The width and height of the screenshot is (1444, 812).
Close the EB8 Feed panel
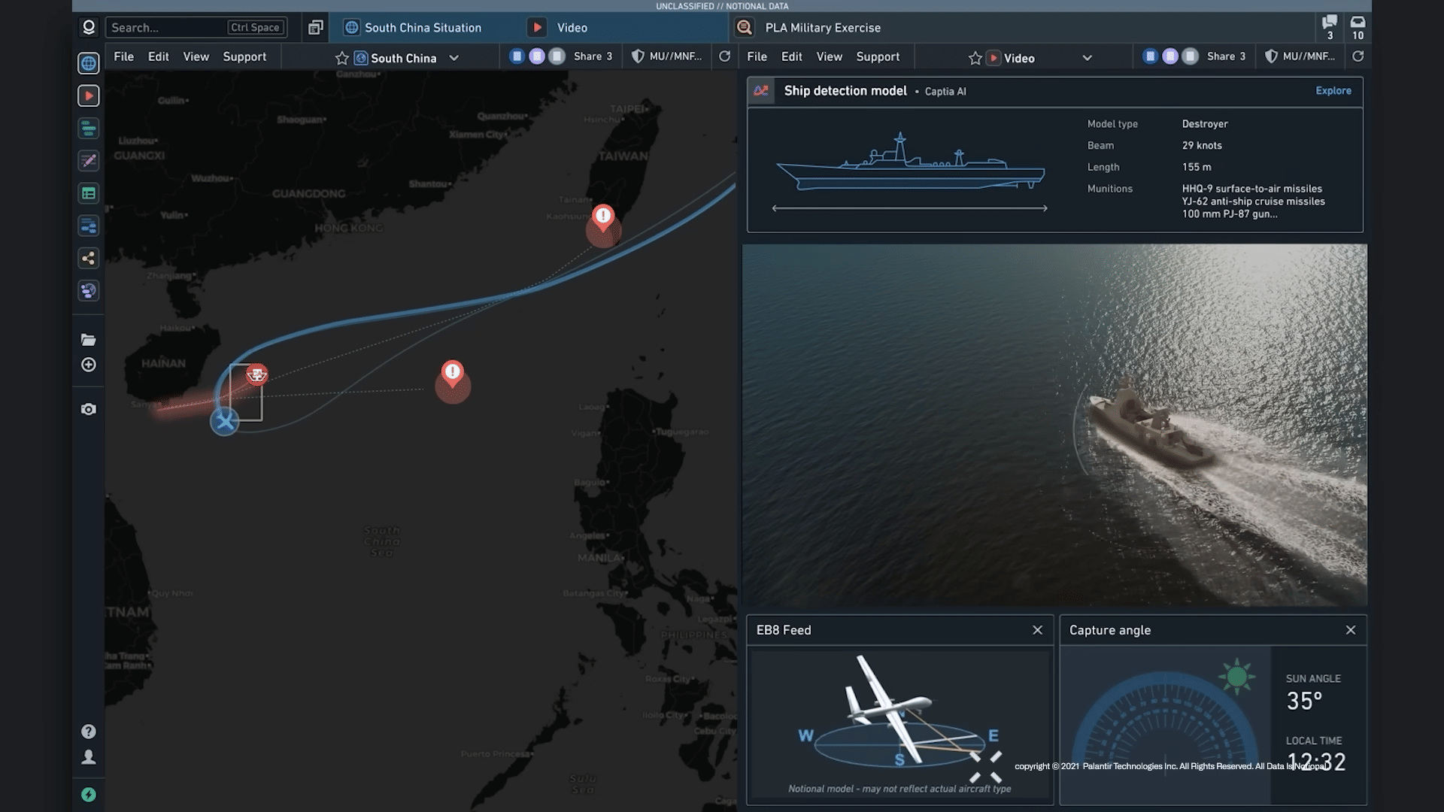click(1037, 630)
